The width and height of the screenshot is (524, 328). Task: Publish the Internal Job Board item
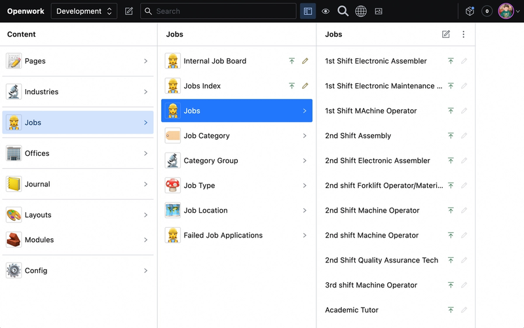coord(292,61)
